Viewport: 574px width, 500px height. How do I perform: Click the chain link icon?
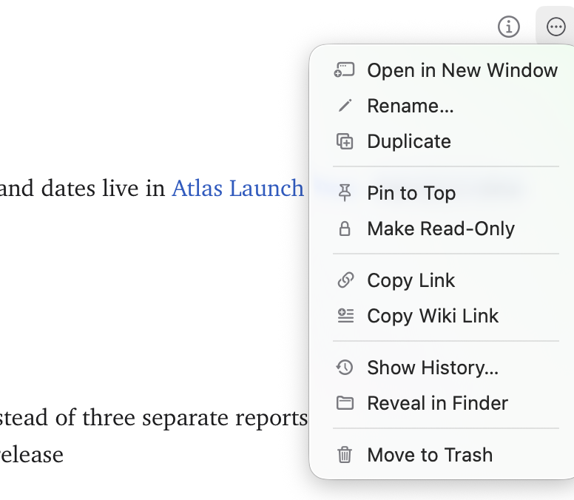345,280
